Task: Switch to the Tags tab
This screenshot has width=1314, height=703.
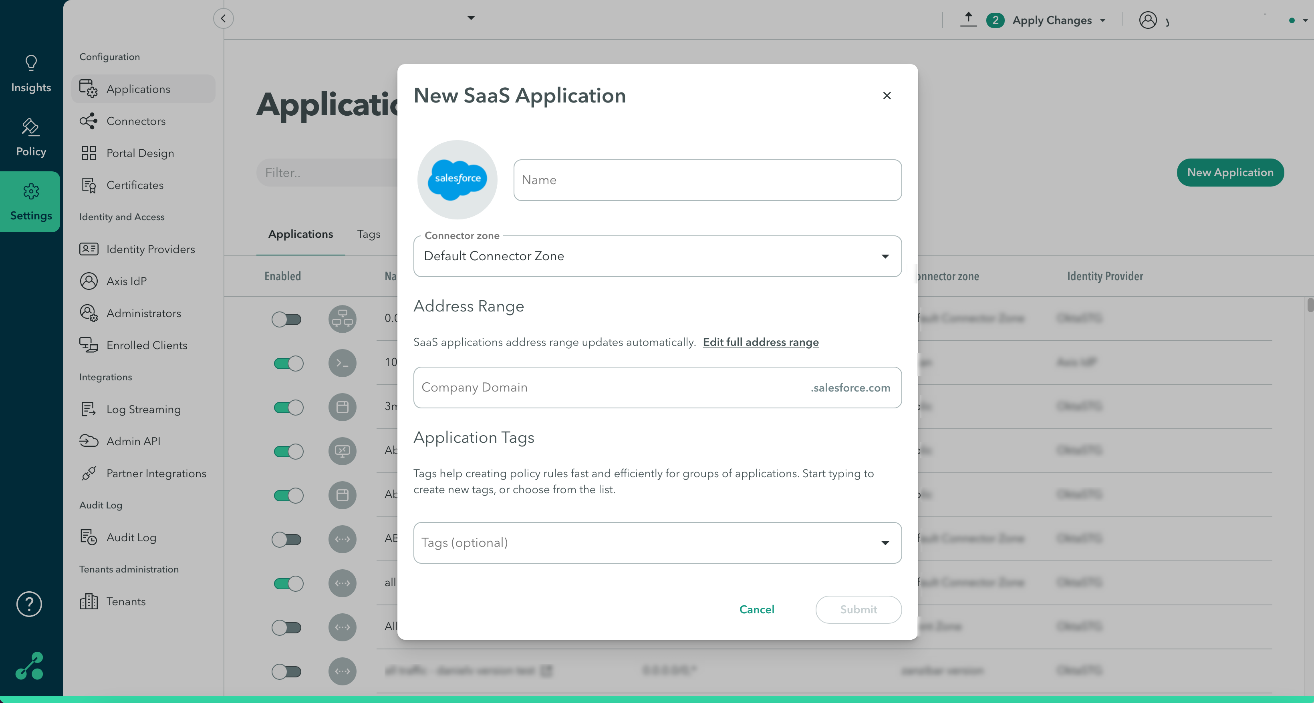Action: point(368,234)
